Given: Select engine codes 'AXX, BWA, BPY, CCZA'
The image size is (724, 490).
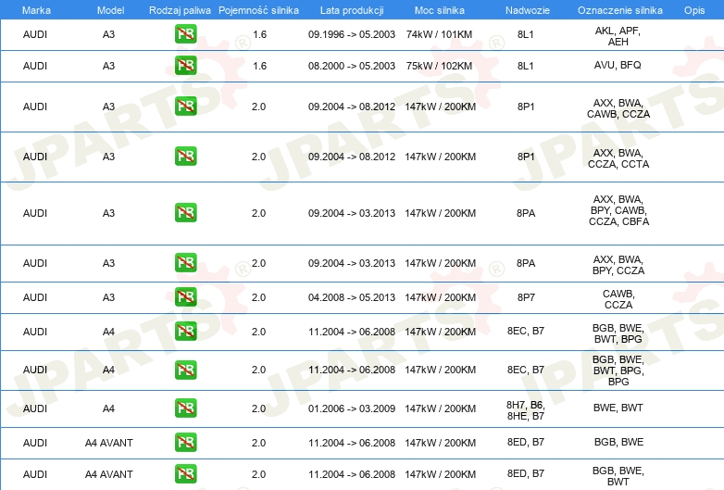Looking at the screenshot, I should (x=618, y=265).
